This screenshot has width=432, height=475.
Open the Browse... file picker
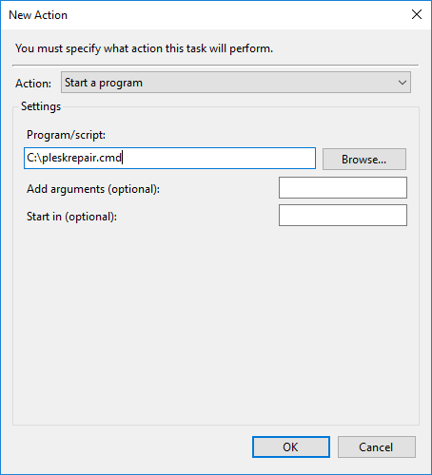[x=364, y=159]
